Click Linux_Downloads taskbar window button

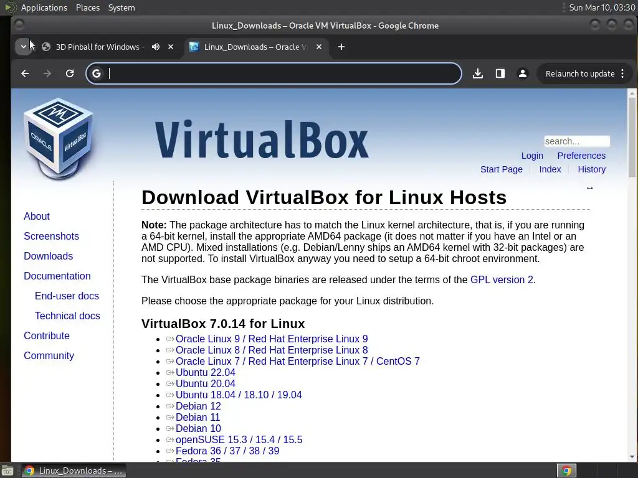point(74,471)
